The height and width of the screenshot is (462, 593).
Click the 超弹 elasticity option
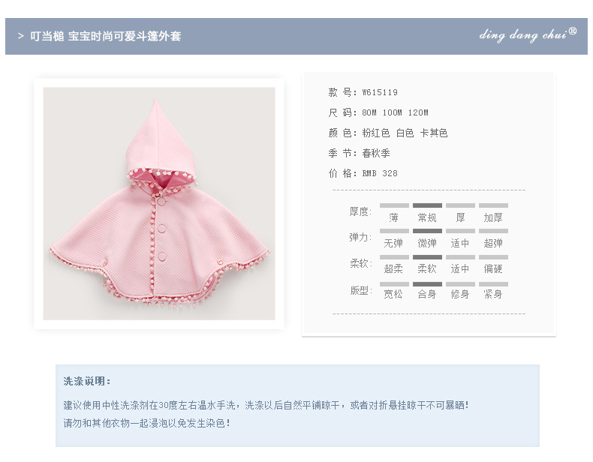pyautogui.click(x=493, y=243)
